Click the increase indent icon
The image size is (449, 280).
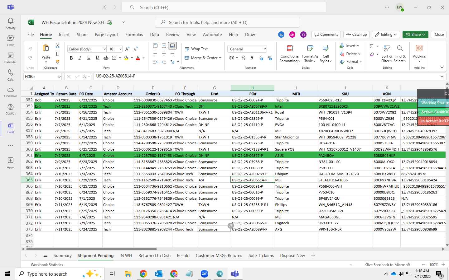pyautogui.click(x=164, y=62)
